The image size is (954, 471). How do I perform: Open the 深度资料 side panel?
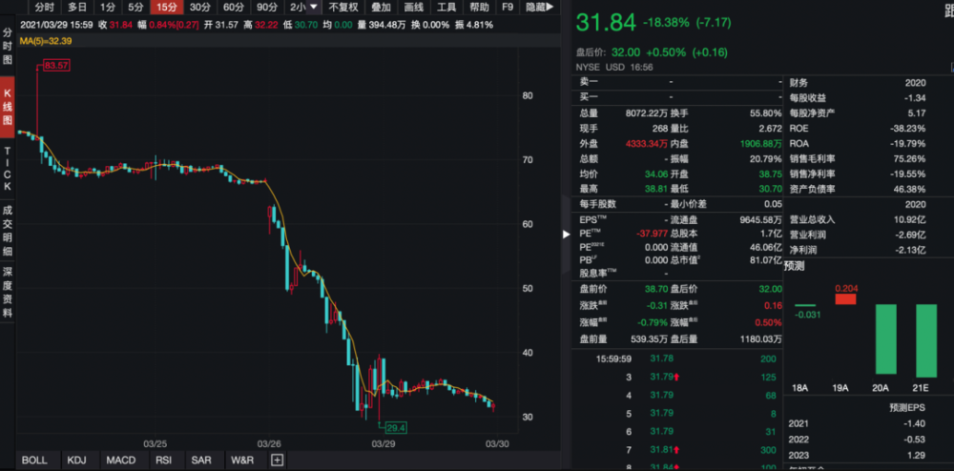(x=8, y=293)
